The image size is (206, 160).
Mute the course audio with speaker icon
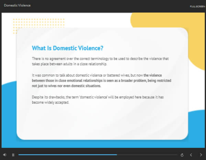click(x=5, y=155)
